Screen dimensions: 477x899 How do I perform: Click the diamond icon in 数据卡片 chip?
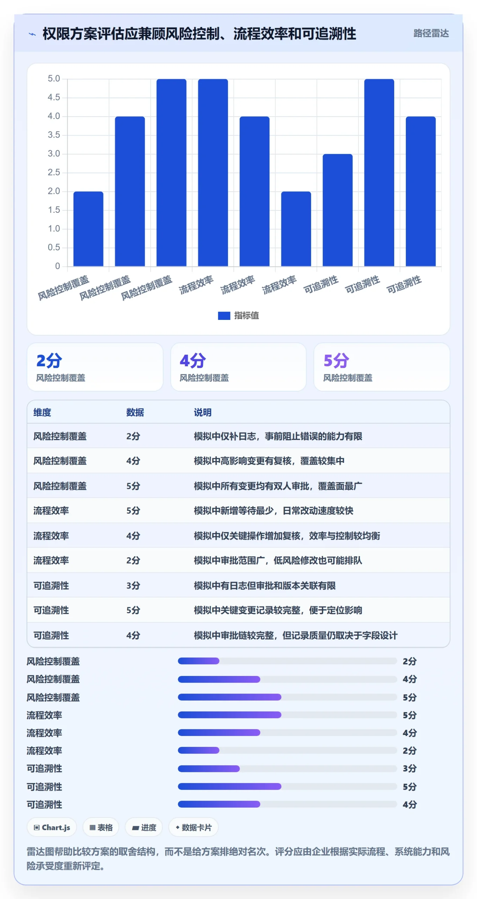click(x=177, y=828)
